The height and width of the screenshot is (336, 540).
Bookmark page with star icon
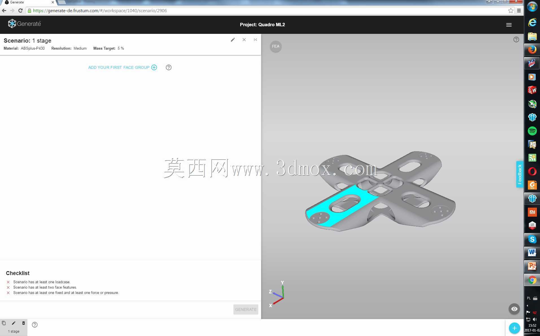coord(511,11)
